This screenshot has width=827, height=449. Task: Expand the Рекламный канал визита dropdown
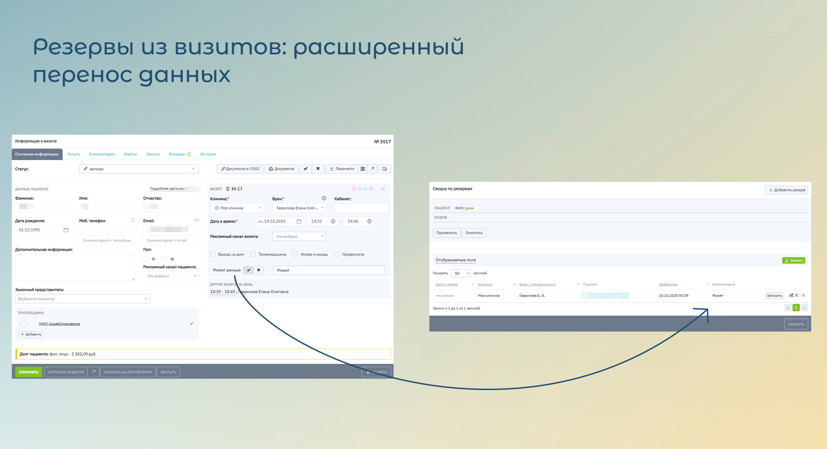pyautogui.click(x=299, y=236)
